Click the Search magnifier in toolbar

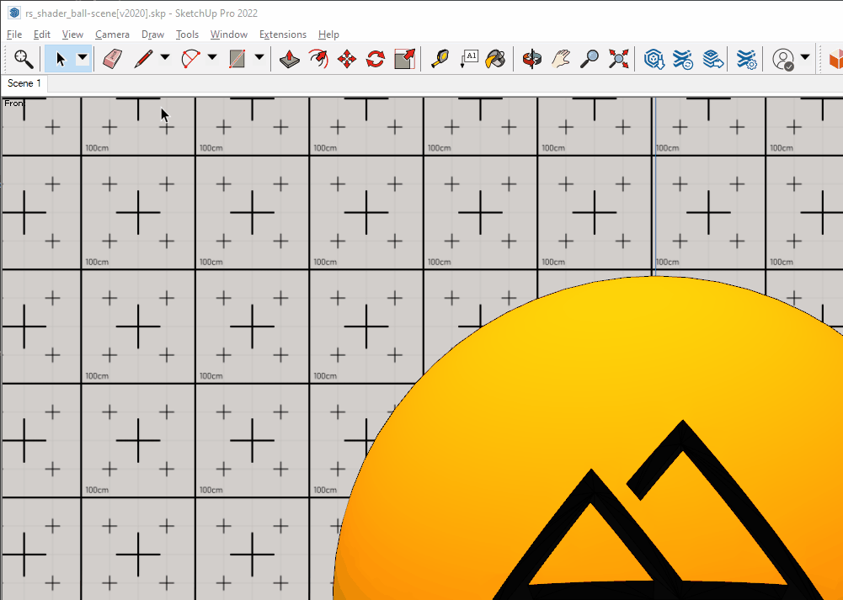tap(24, 59)
